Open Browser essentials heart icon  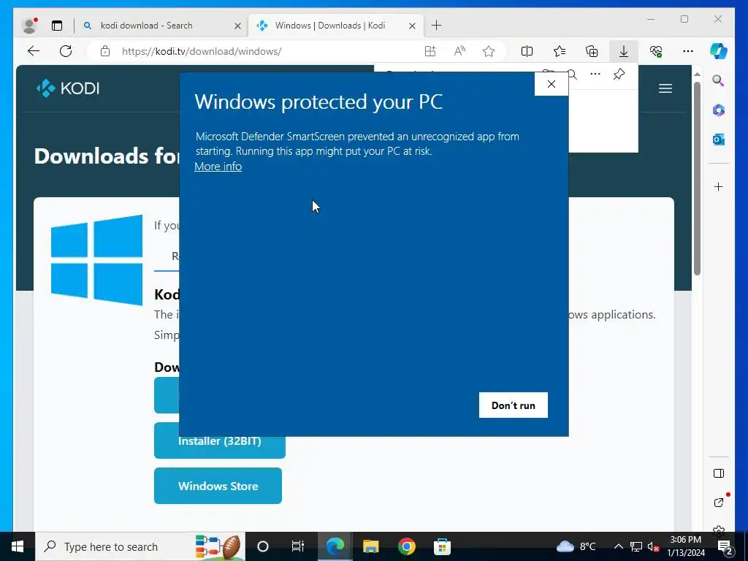(656, 51)
